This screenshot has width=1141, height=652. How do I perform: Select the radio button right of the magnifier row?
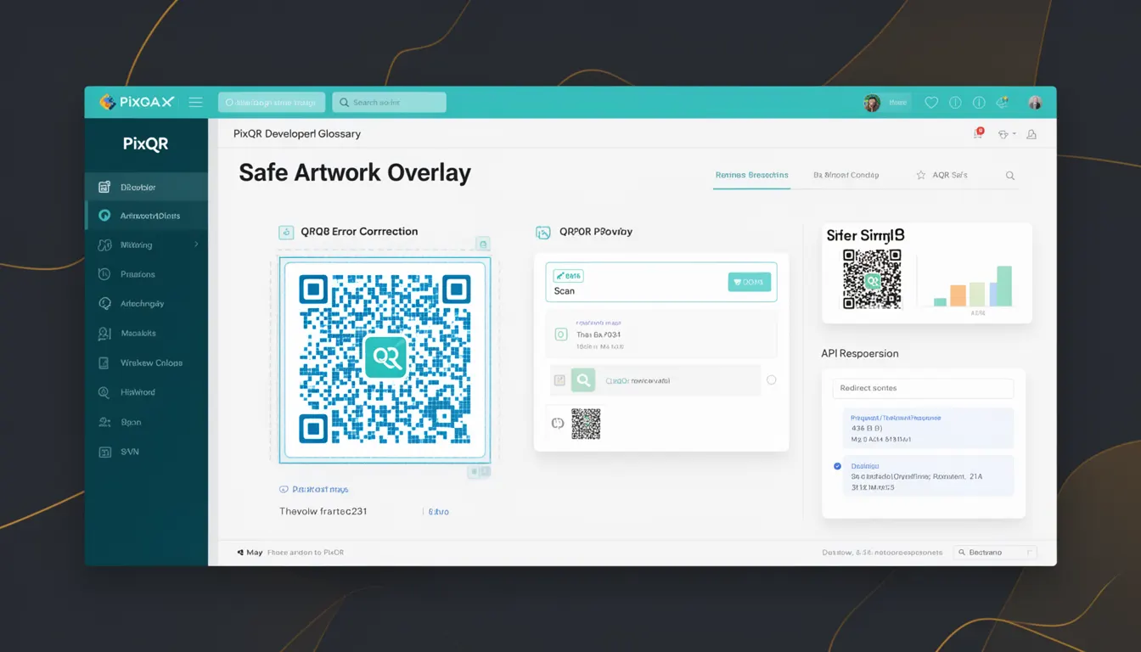click(x=771, y=380)
